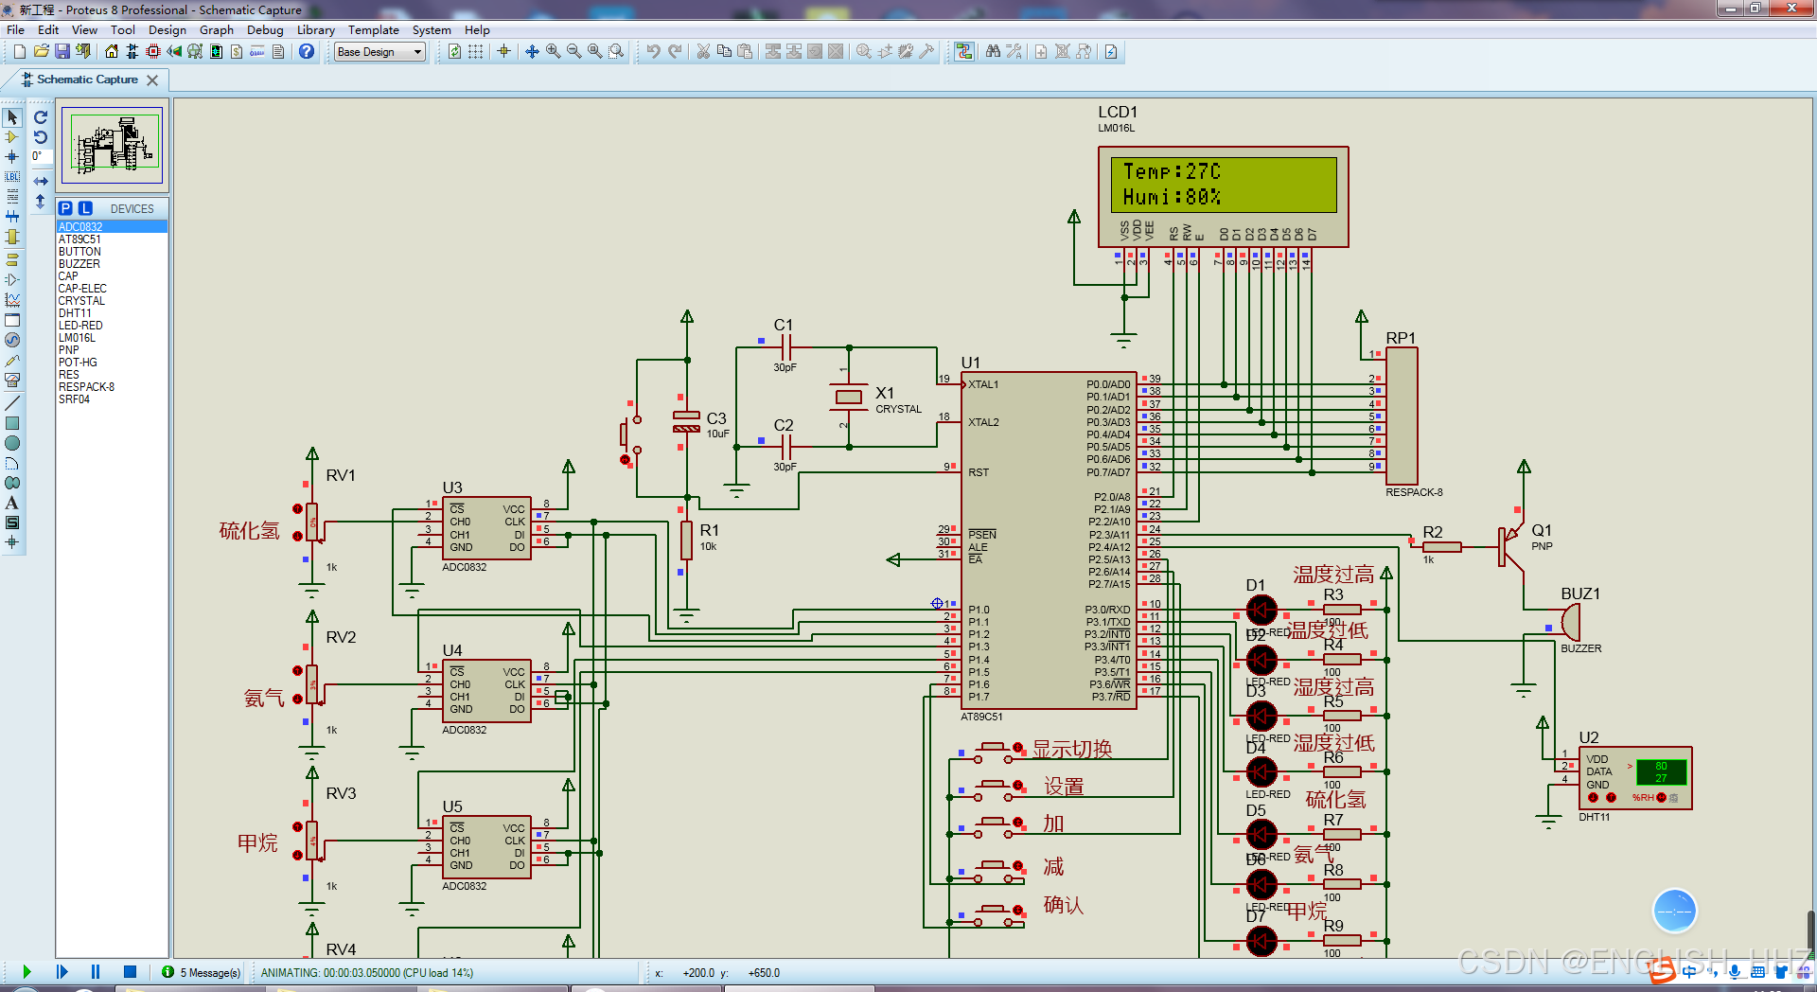1817x992 pixels.
Task: Open the 5 Message(s) log
Action: tap(201, 972)
